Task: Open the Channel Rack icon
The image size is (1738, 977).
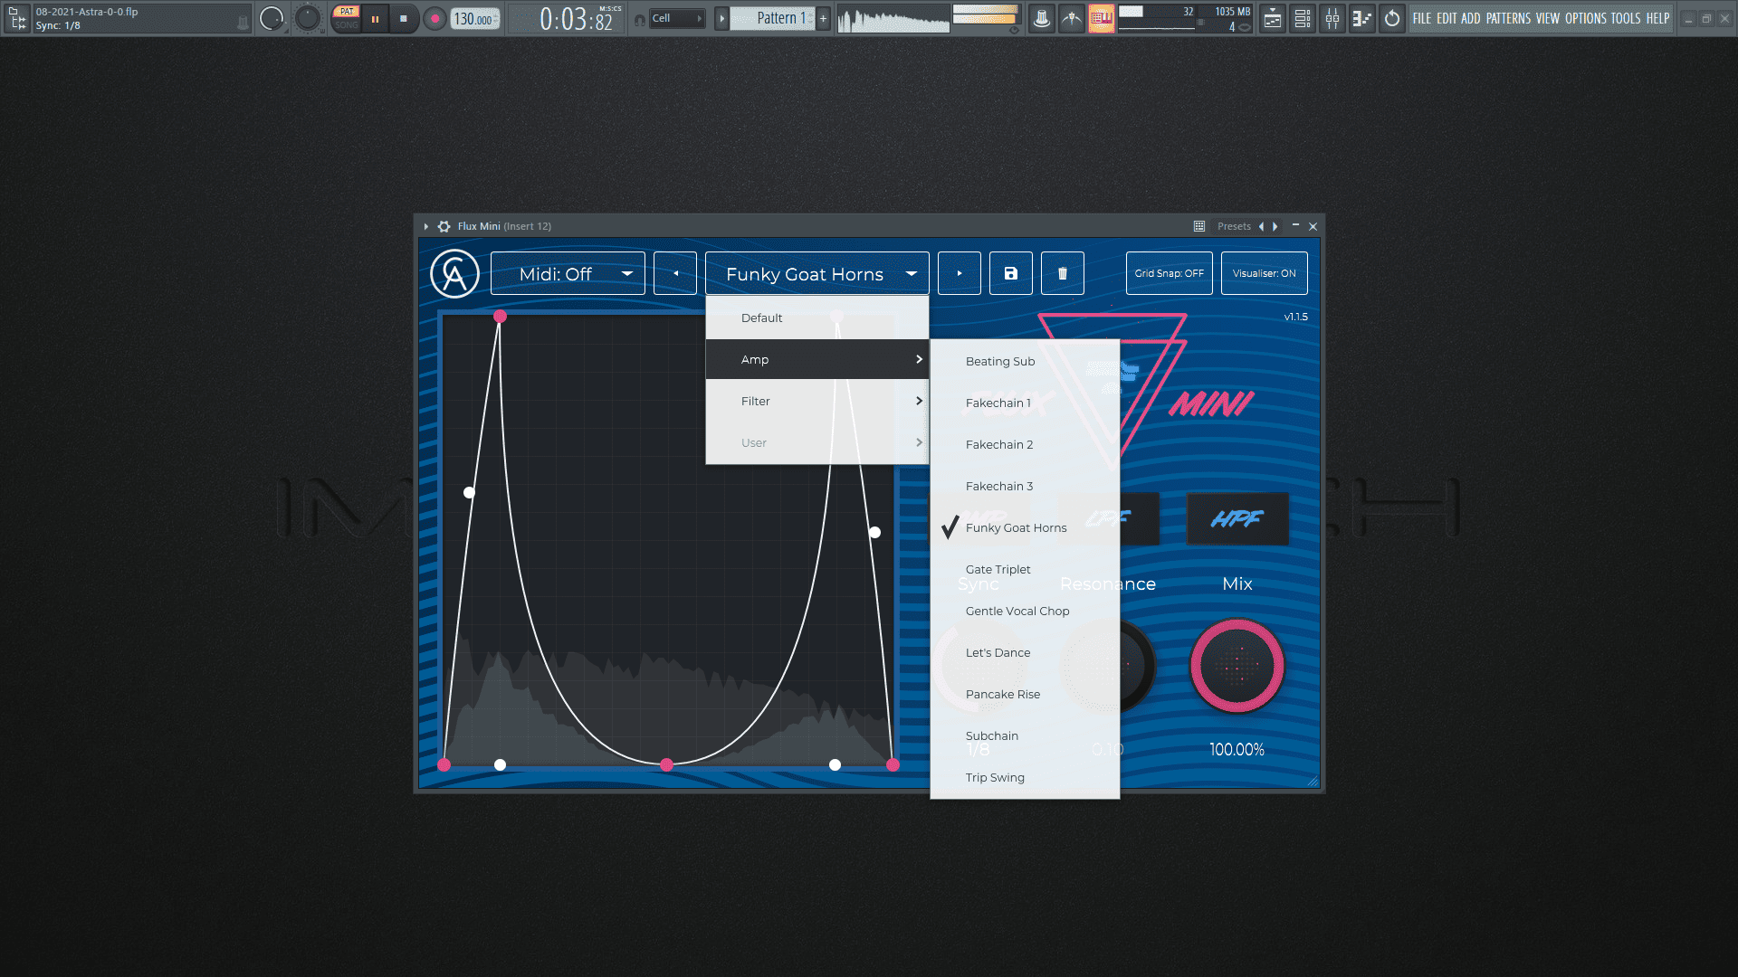Action: point(1303,18)
